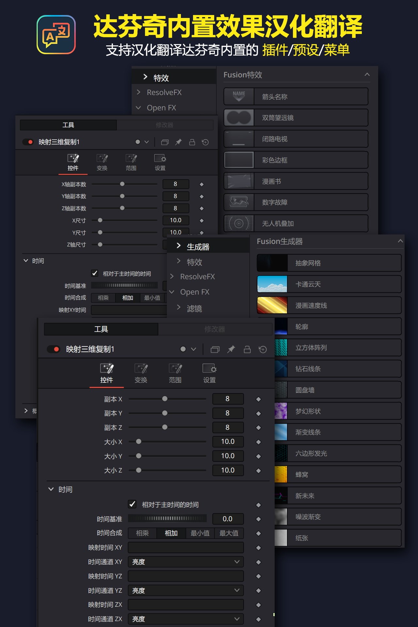
Task: Select the 无人机叠加 effect
Action: tap(296, 223)
